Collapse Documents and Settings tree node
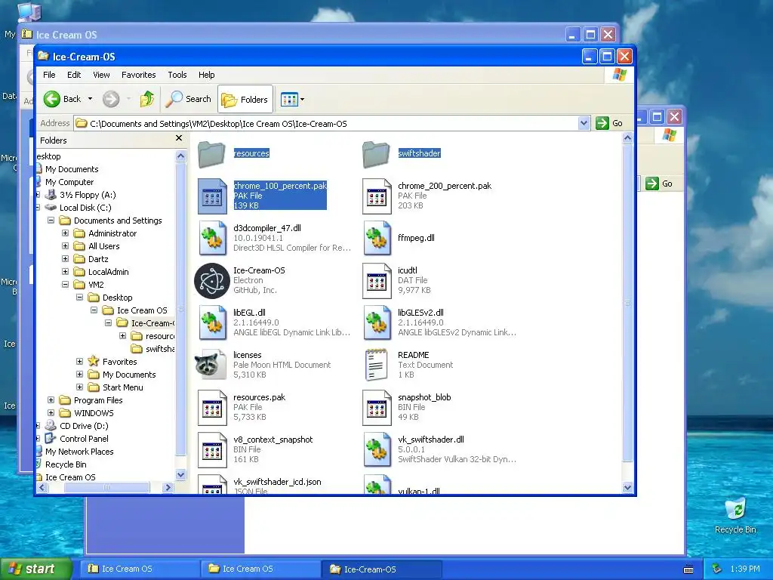Image resolution: width=773 pixels, height=580 pixels. click(51, 221)
